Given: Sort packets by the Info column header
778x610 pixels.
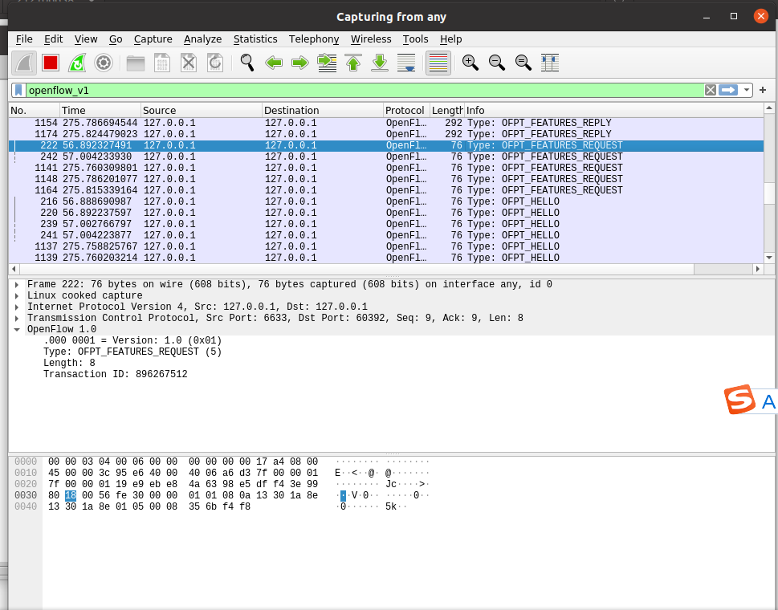Looking at the screenshot, I should [x=613, y=111].
